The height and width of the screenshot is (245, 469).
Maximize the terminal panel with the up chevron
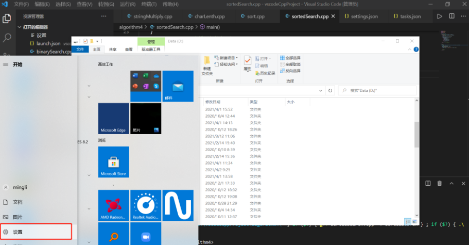tap(451, 183)
